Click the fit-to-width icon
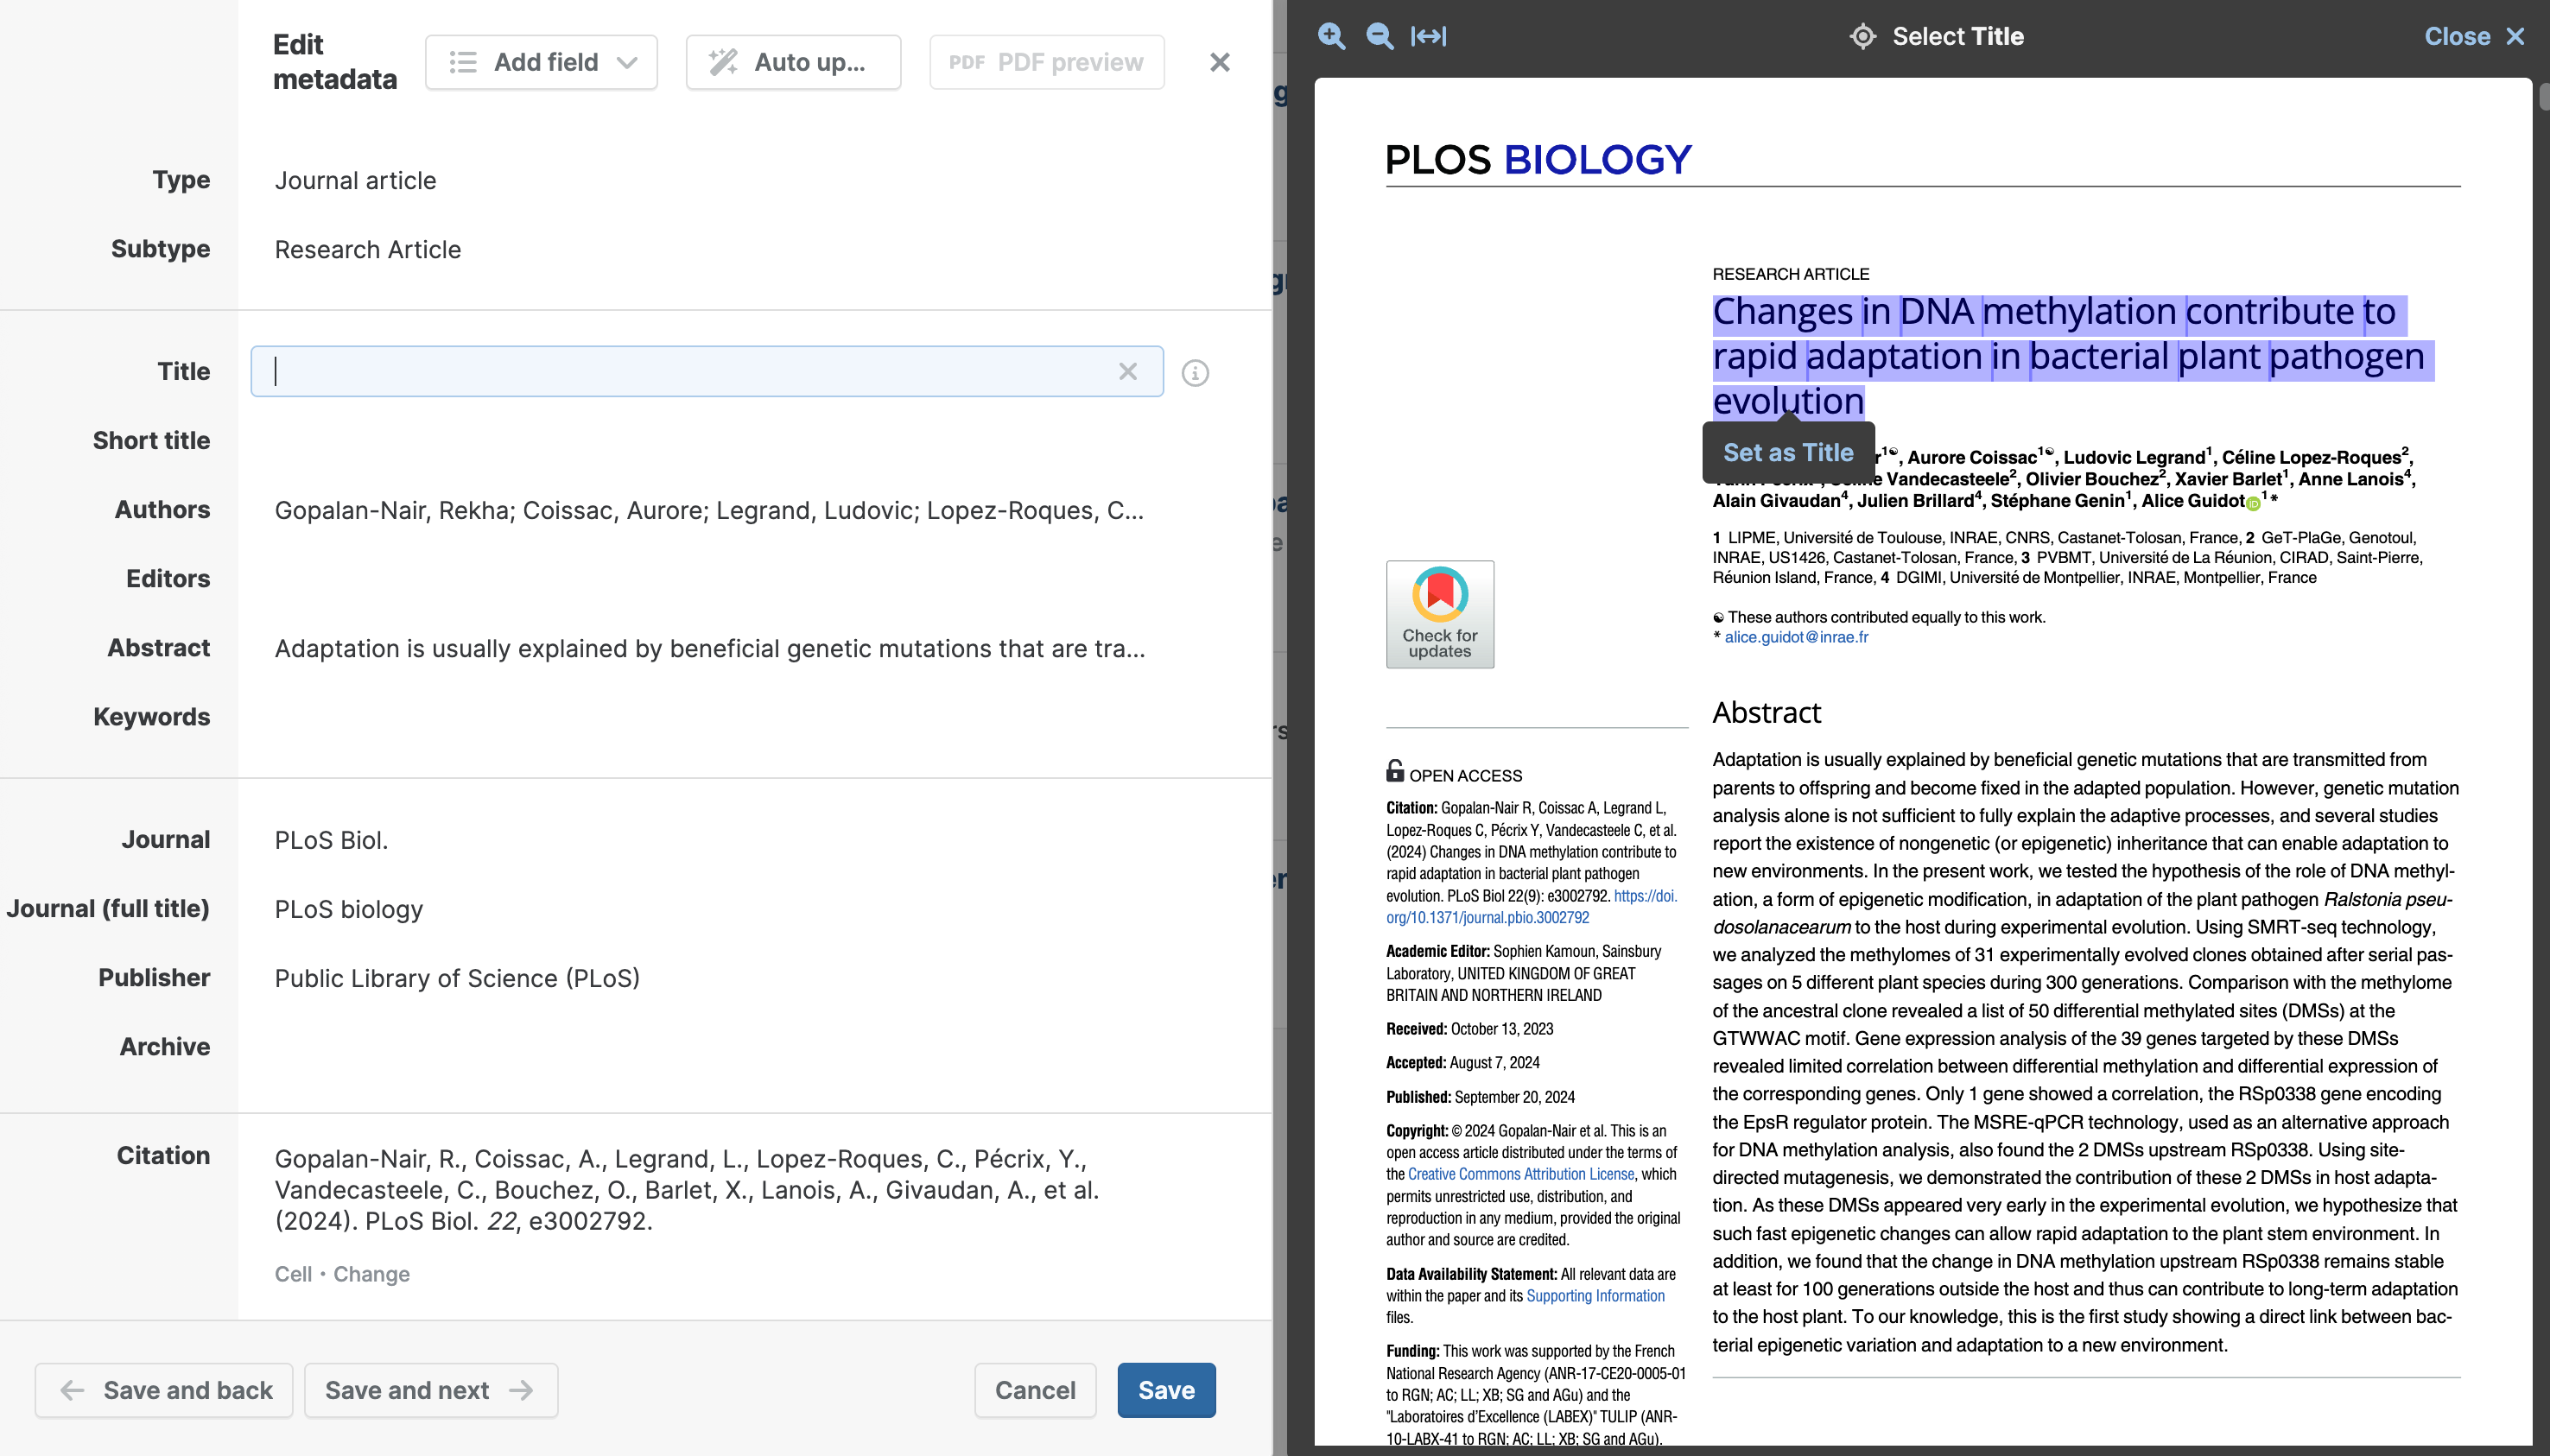The width and height of the screenshot is (2550, 1456). point(1428,37)
